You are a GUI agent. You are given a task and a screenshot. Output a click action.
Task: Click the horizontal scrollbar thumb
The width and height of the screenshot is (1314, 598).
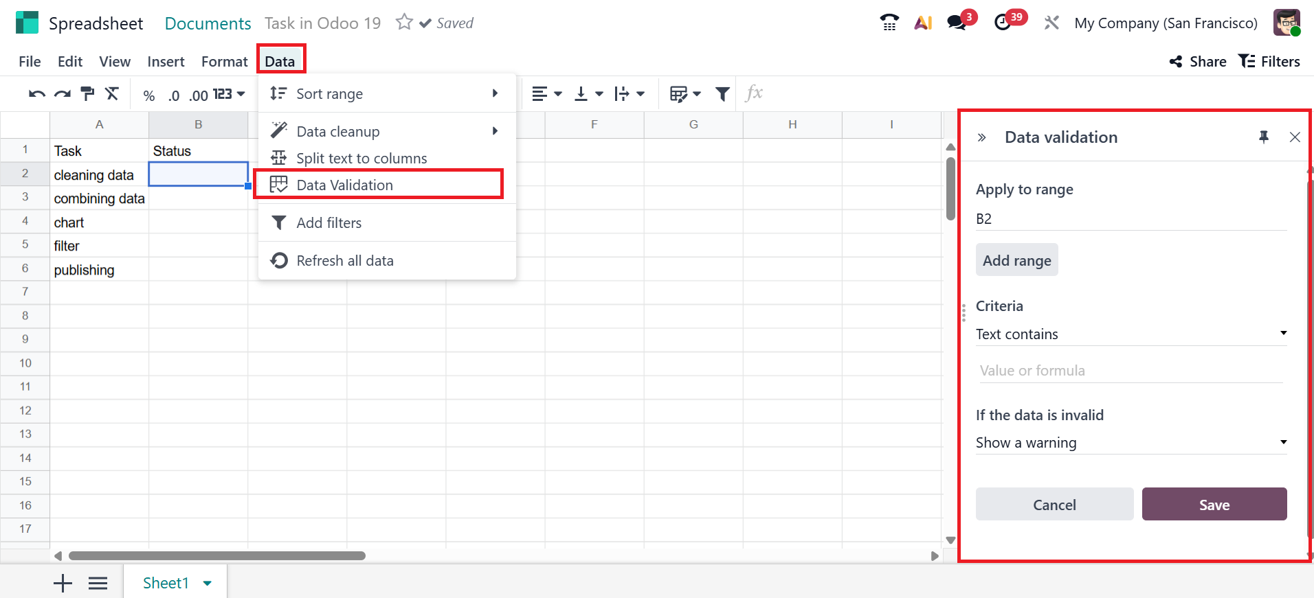217,556
